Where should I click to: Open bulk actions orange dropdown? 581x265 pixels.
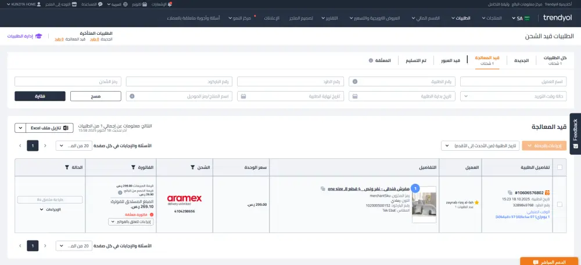tap(544, 146)
